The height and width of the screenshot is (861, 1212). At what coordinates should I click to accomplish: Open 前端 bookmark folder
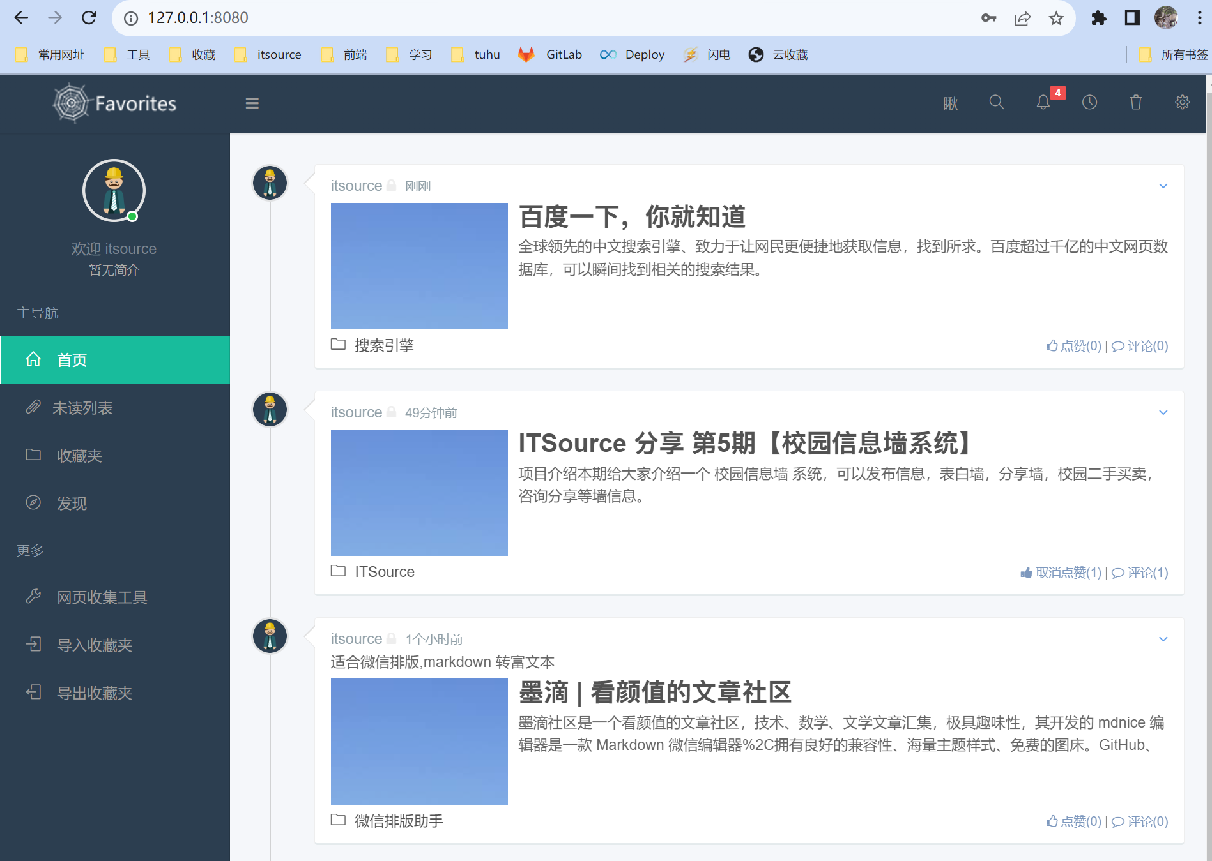click(344, 55)
